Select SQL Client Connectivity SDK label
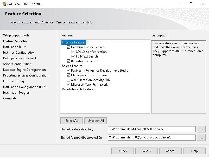The height and width of the screenshot is (159, 209). pyautogui.click(x=91, y=80)
